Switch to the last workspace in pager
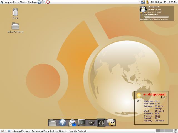The height and width of the screenshot is (133, 178). point(170,131)
